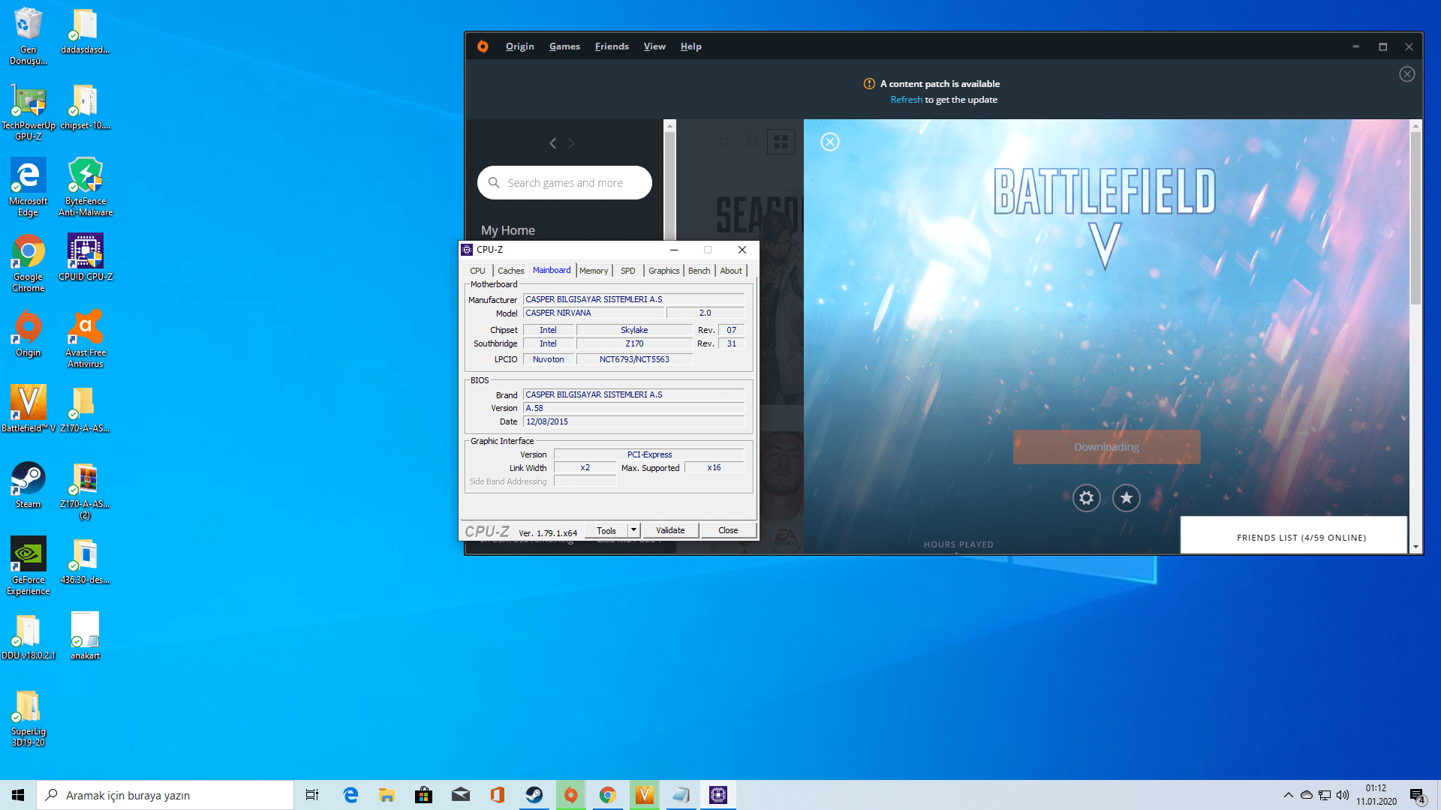Click the favorite star icon for Battlefield V

pyautogui.click(x=1126, y=498)
